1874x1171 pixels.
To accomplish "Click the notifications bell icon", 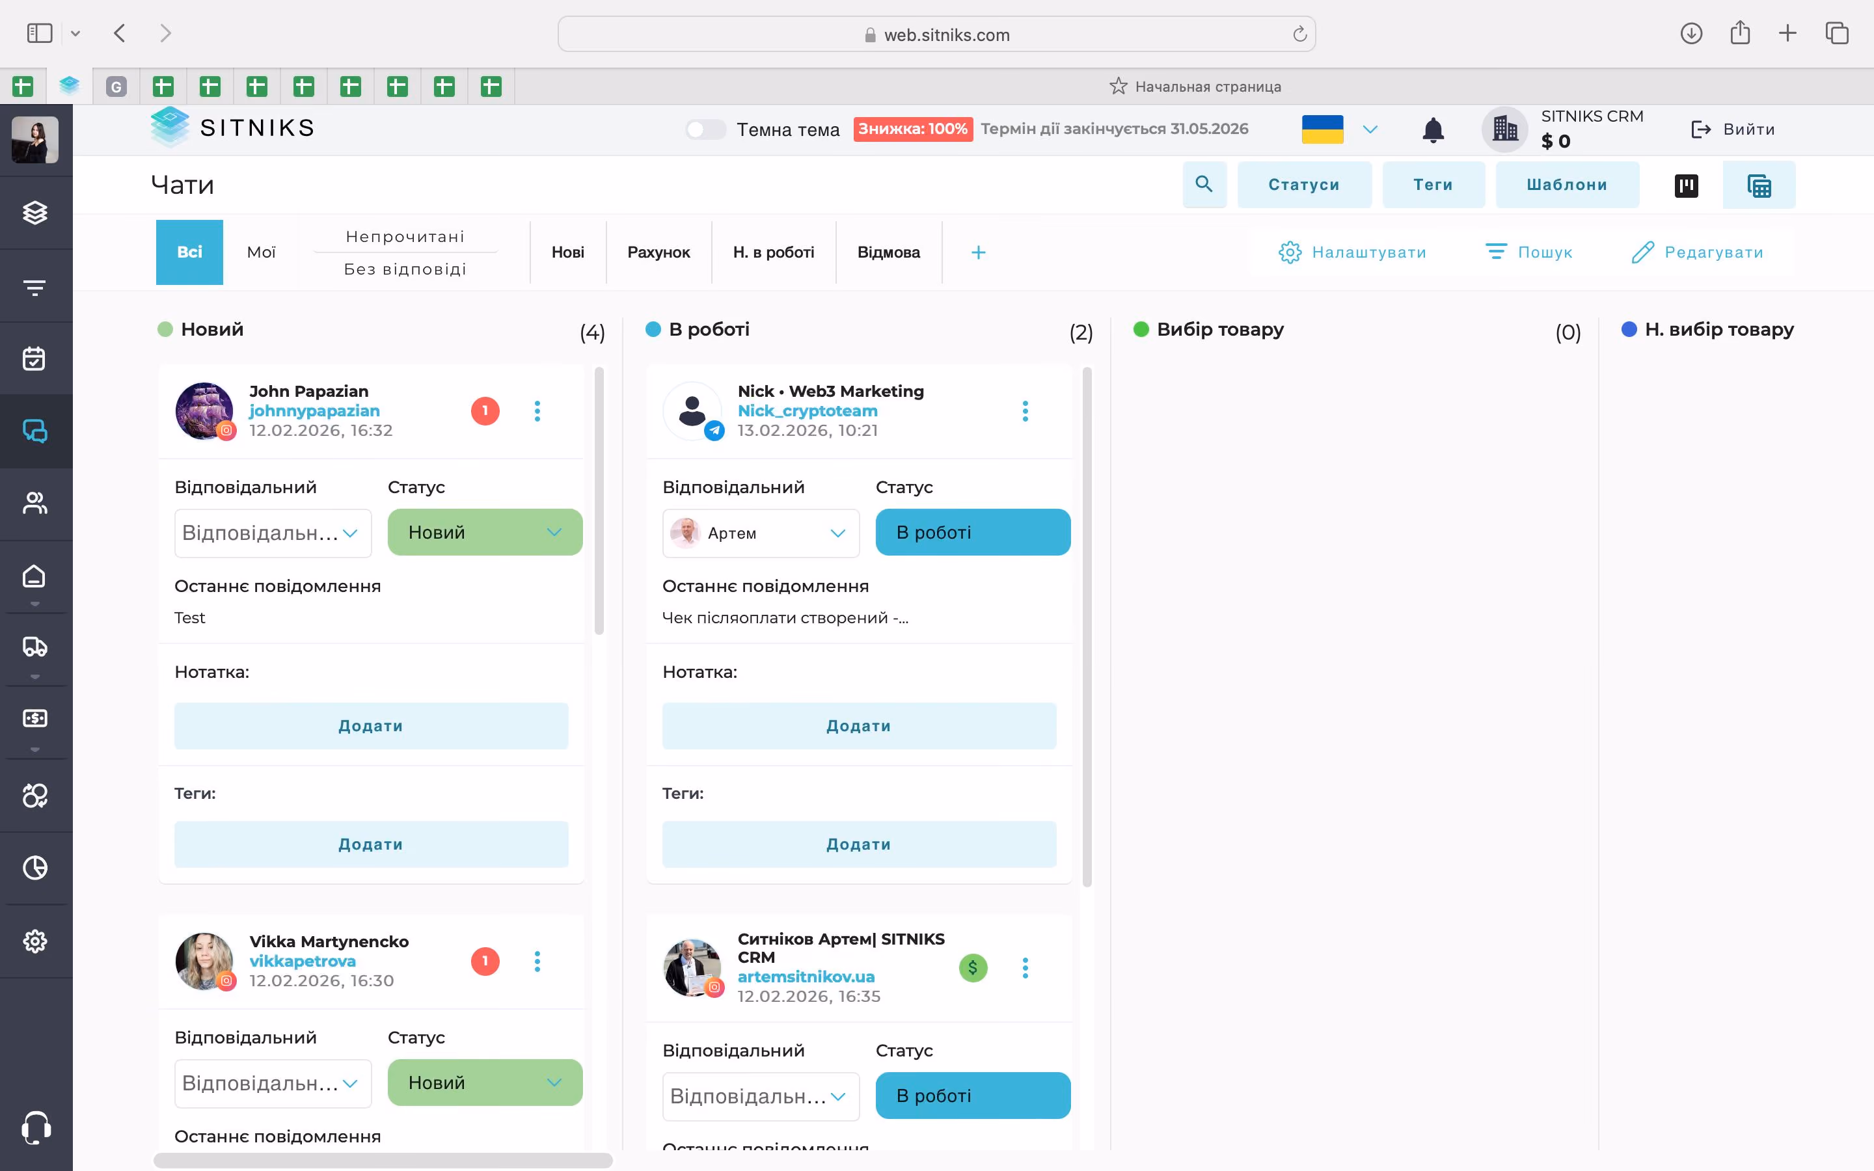I will tap(1433, 129).
